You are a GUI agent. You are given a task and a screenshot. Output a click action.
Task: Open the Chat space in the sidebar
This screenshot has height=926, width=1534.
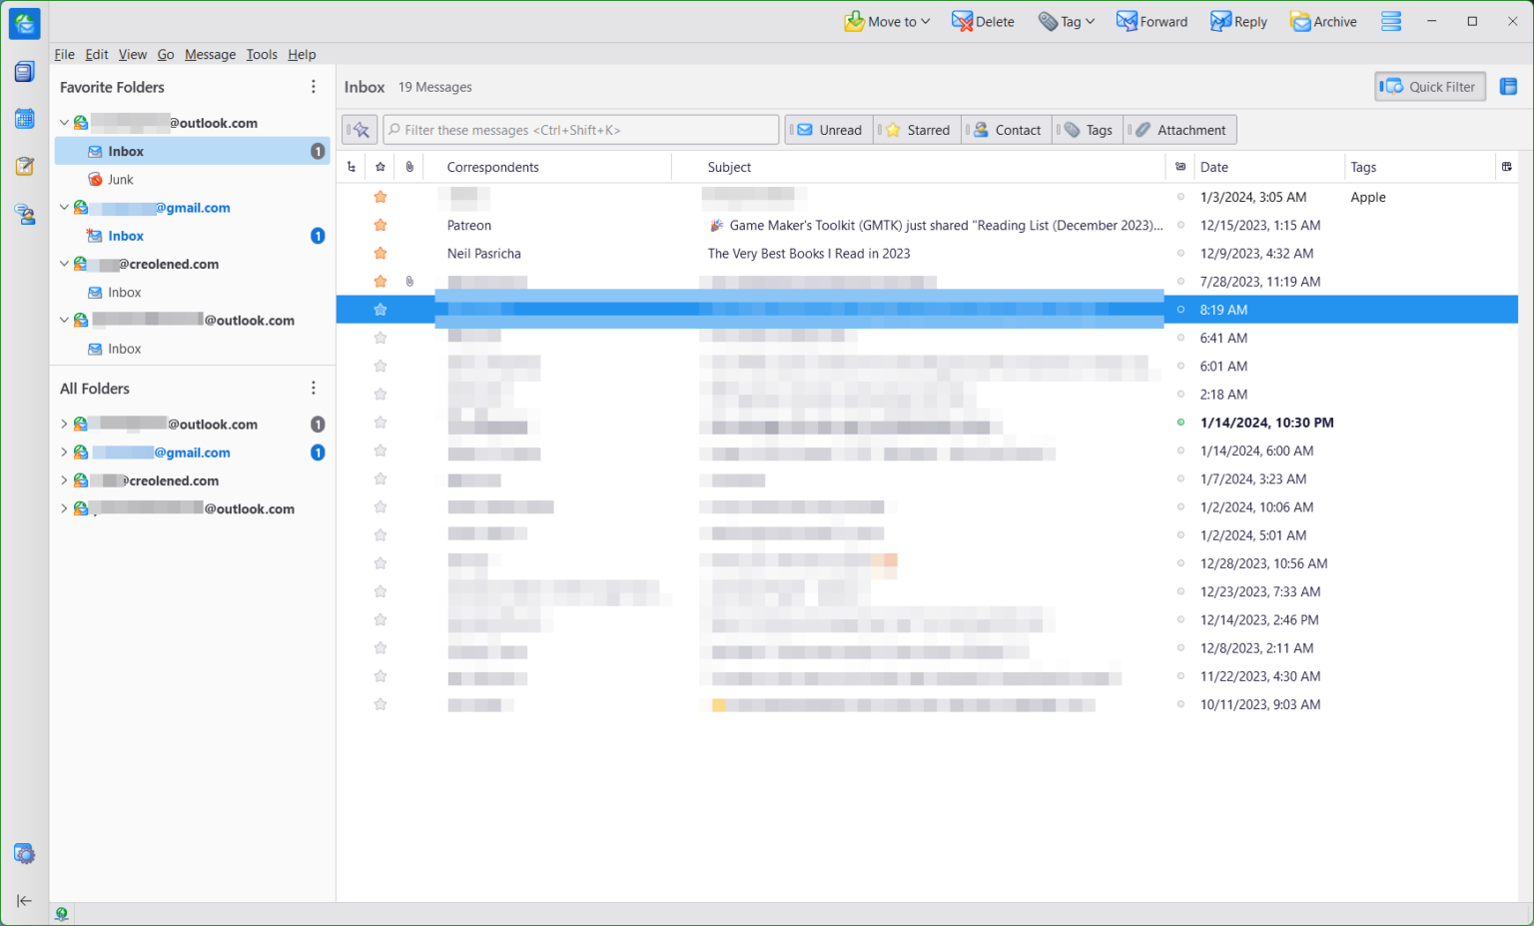coord(24,213)
